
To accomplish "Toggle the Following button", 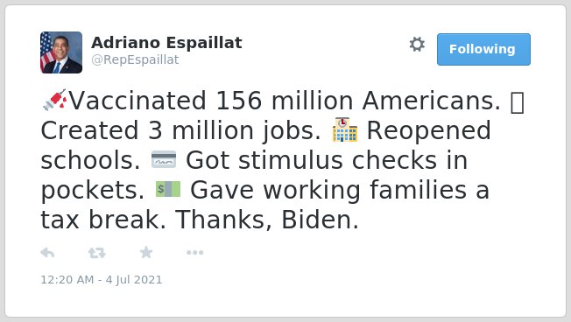I will tap(483, 50).
